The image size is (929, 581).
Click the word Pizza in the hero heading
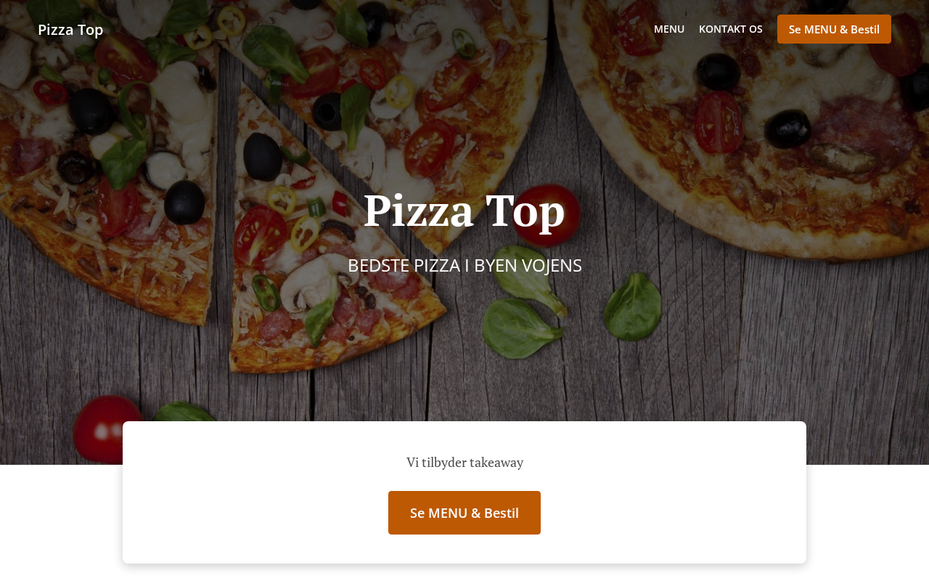419,211
